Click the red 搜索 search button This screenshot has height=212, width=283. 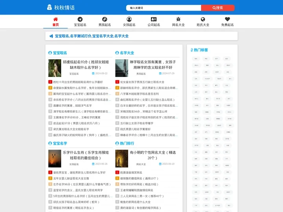coord(218,8)
